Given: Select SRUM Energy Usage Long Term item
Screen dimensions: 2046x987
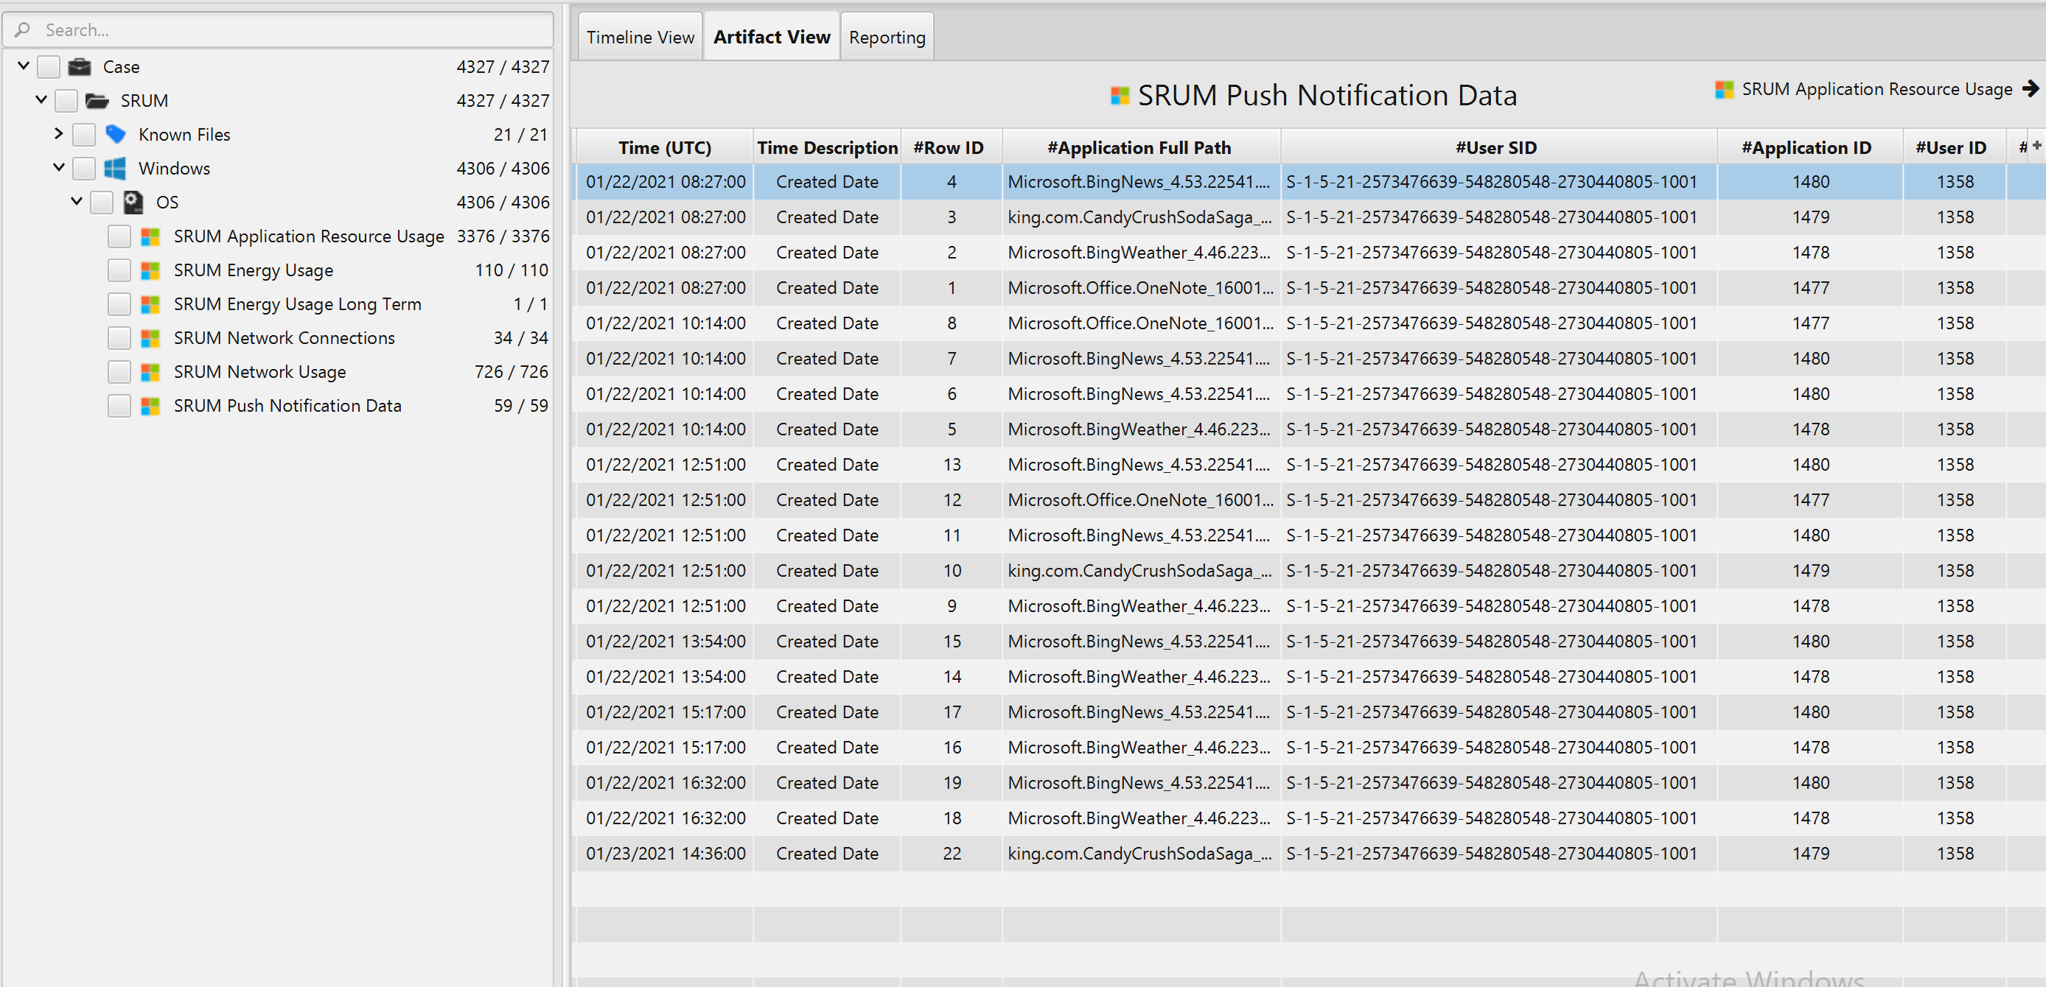Looking at the screenshot, I should [x=297, y=304].
